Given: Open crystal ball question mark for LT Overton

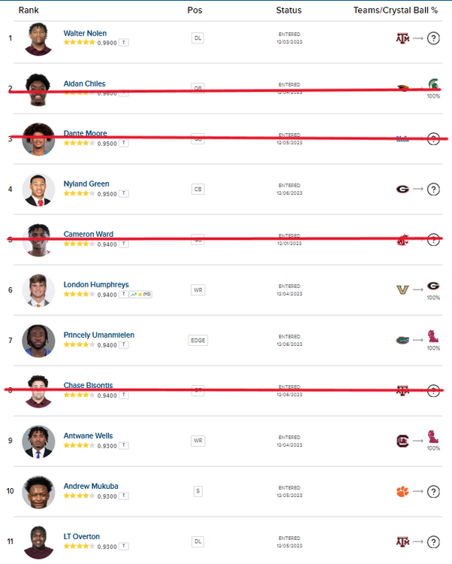Looking at the screenshot, I should (x=433, y=541).
